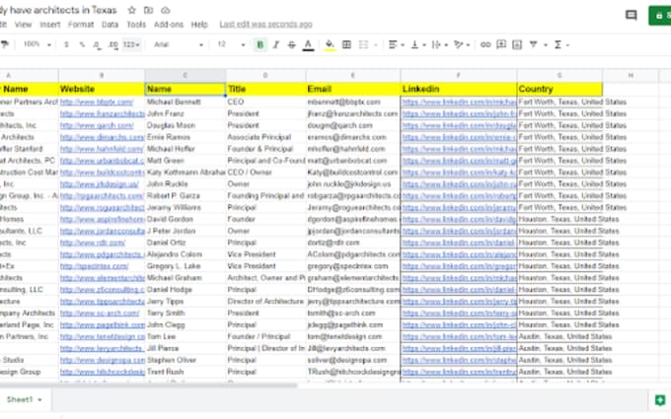The height and width of the screenshot is (419, 671).
Task: Select Associate Principal title cell
Action: (x=265, y=137)
